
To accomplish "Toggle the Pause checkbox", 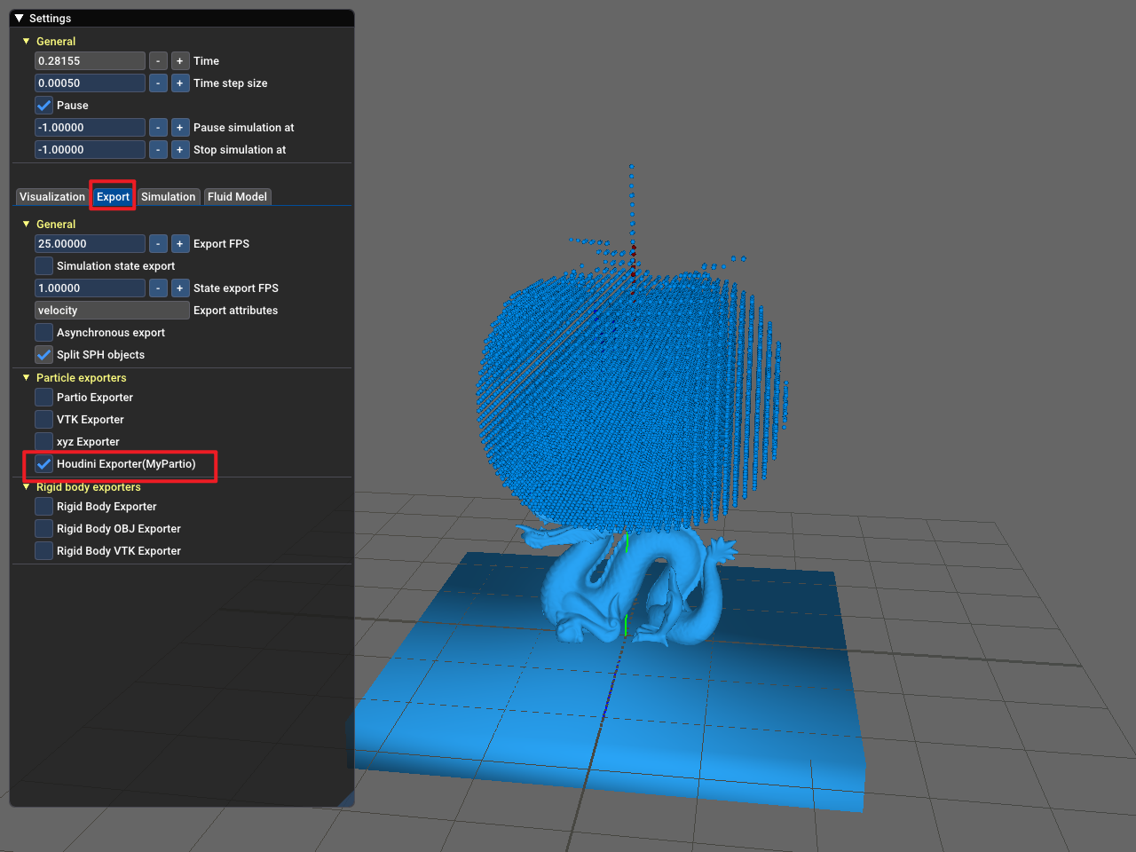I will click(x=43, y=106).
